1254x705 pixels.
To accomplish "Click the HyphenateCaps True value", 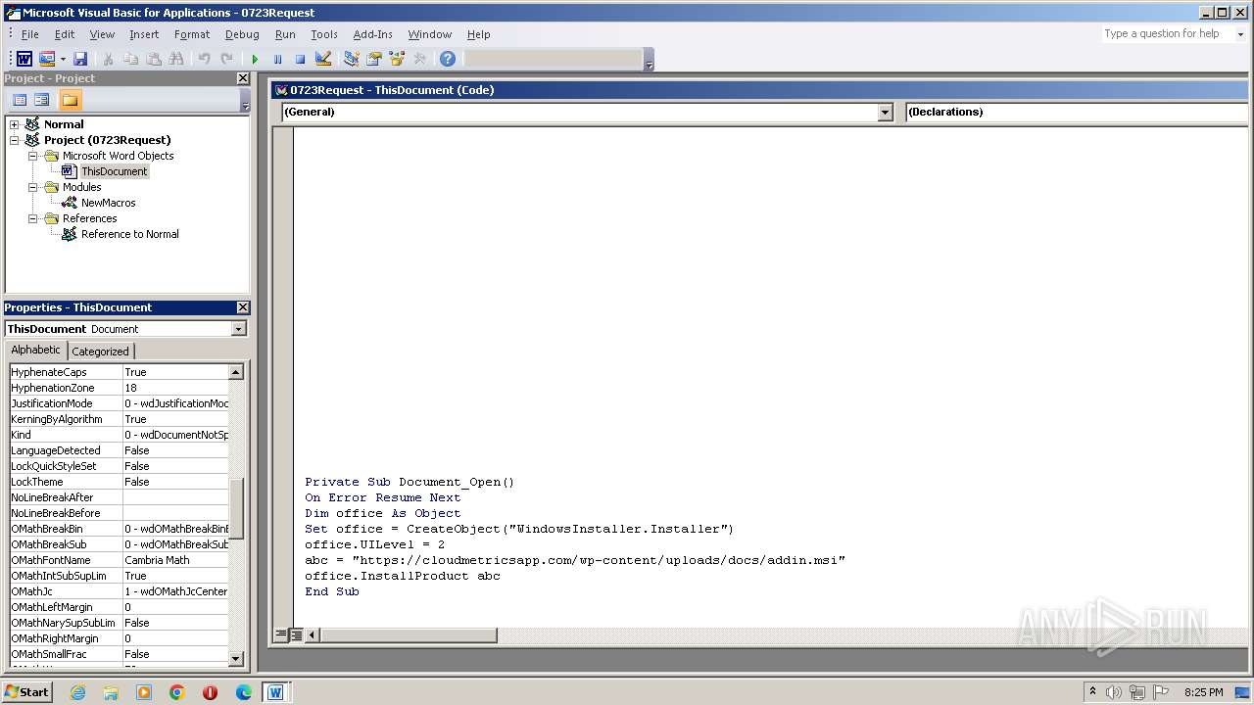I will [x=175, y=372].
